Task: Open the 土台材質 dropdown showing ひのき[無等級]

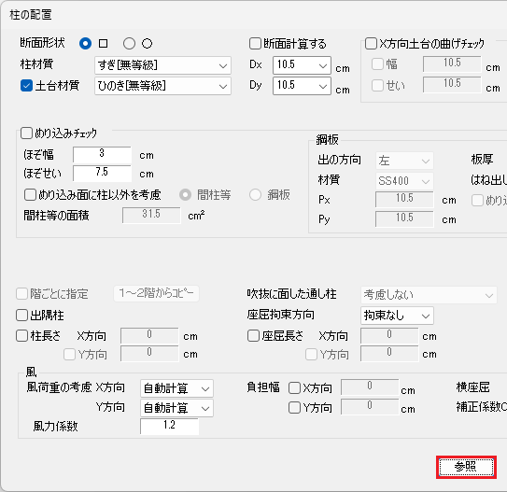Action: tap(162, 86)
